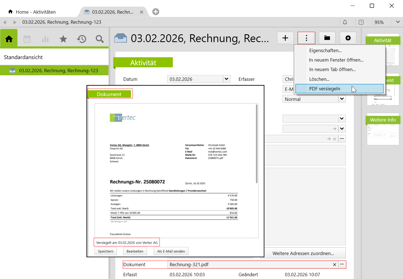Open the folder icon button

(x=327, y=38)
